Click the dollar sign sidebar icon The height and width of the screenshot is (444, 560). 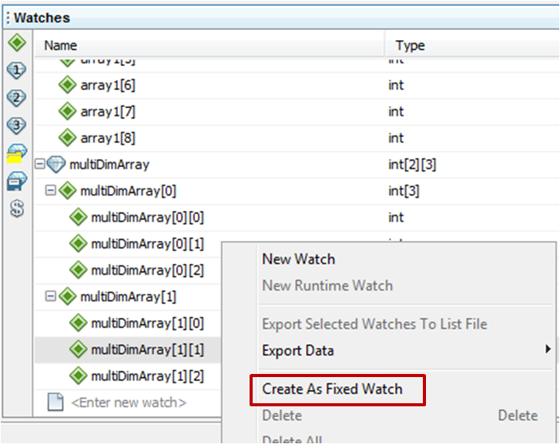coord(17,209)
